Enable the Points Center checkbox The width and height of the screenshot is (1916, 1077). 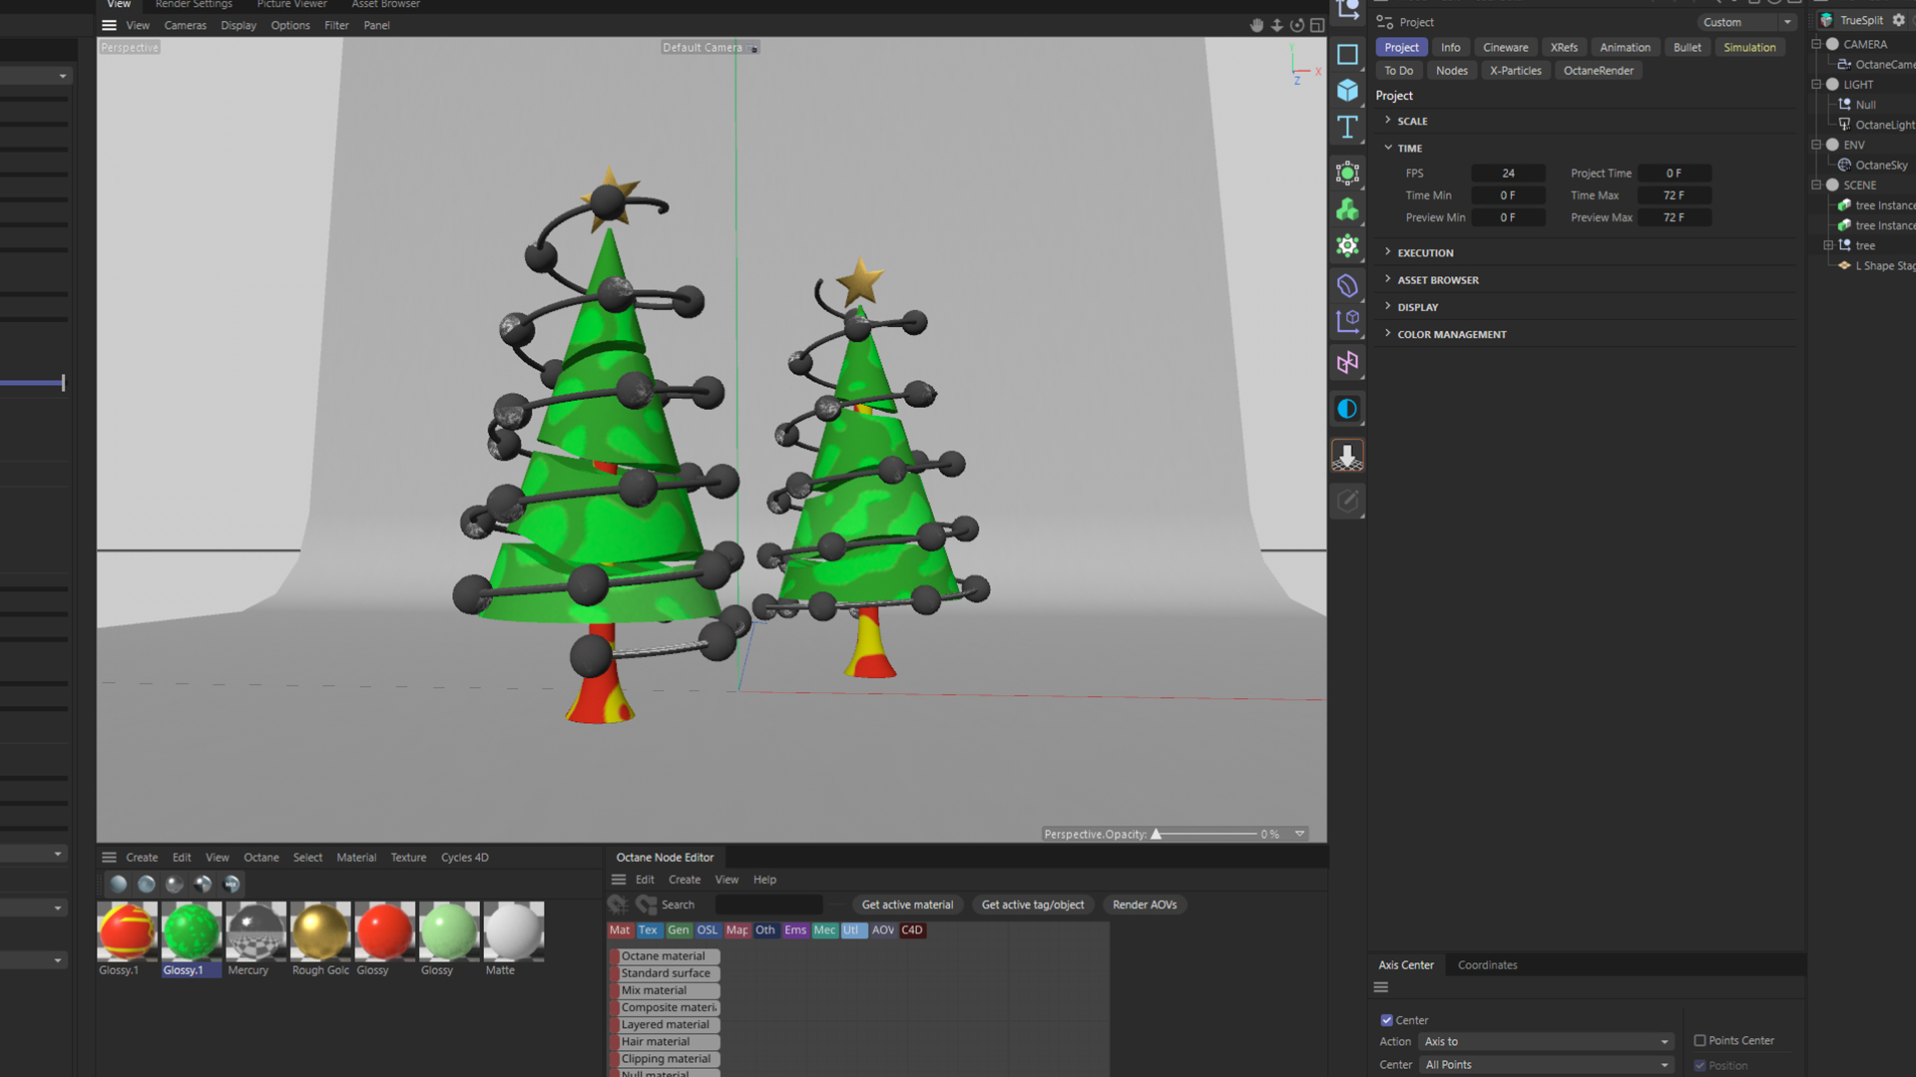point(1699,1040)
